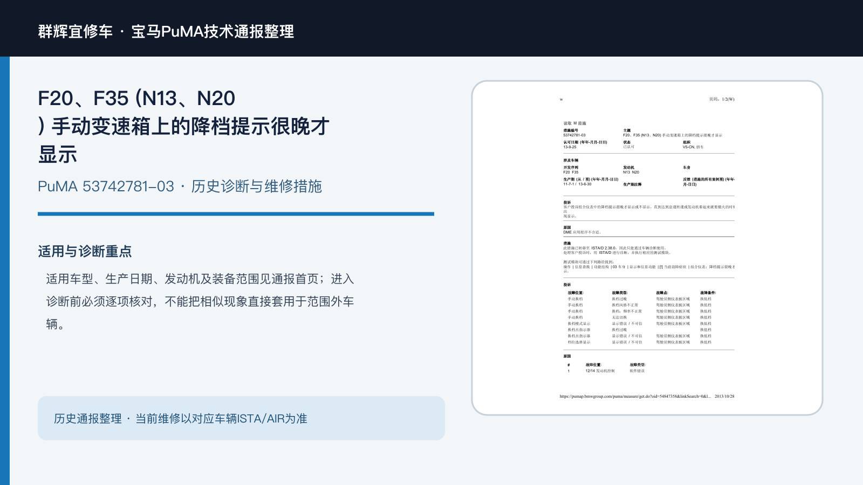
Task: Open the PuMA document page thumbnail
Action: click(x=647, y=248)
